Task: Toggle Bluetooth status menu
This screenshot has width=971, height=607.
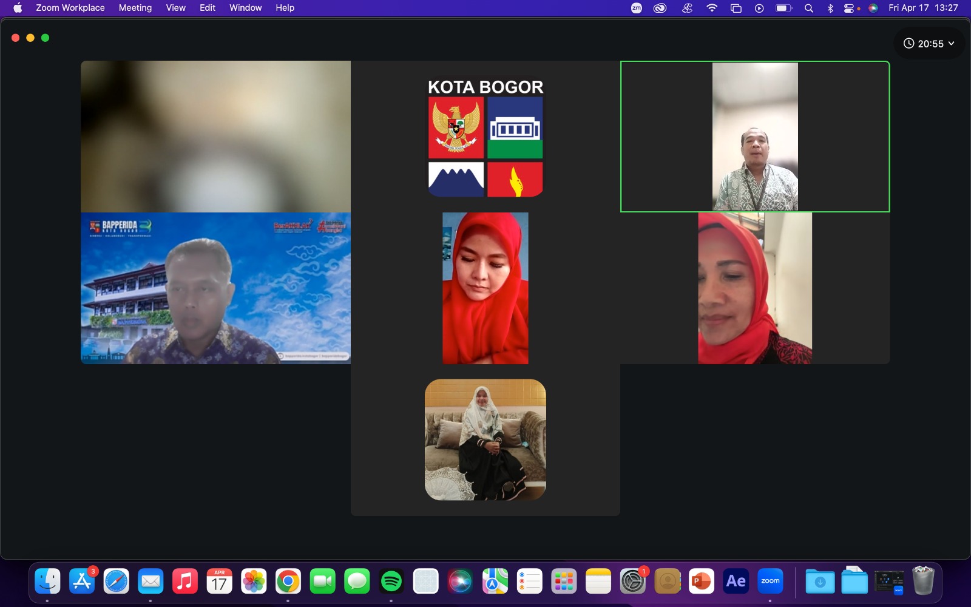Action: (x=830, y=8)
